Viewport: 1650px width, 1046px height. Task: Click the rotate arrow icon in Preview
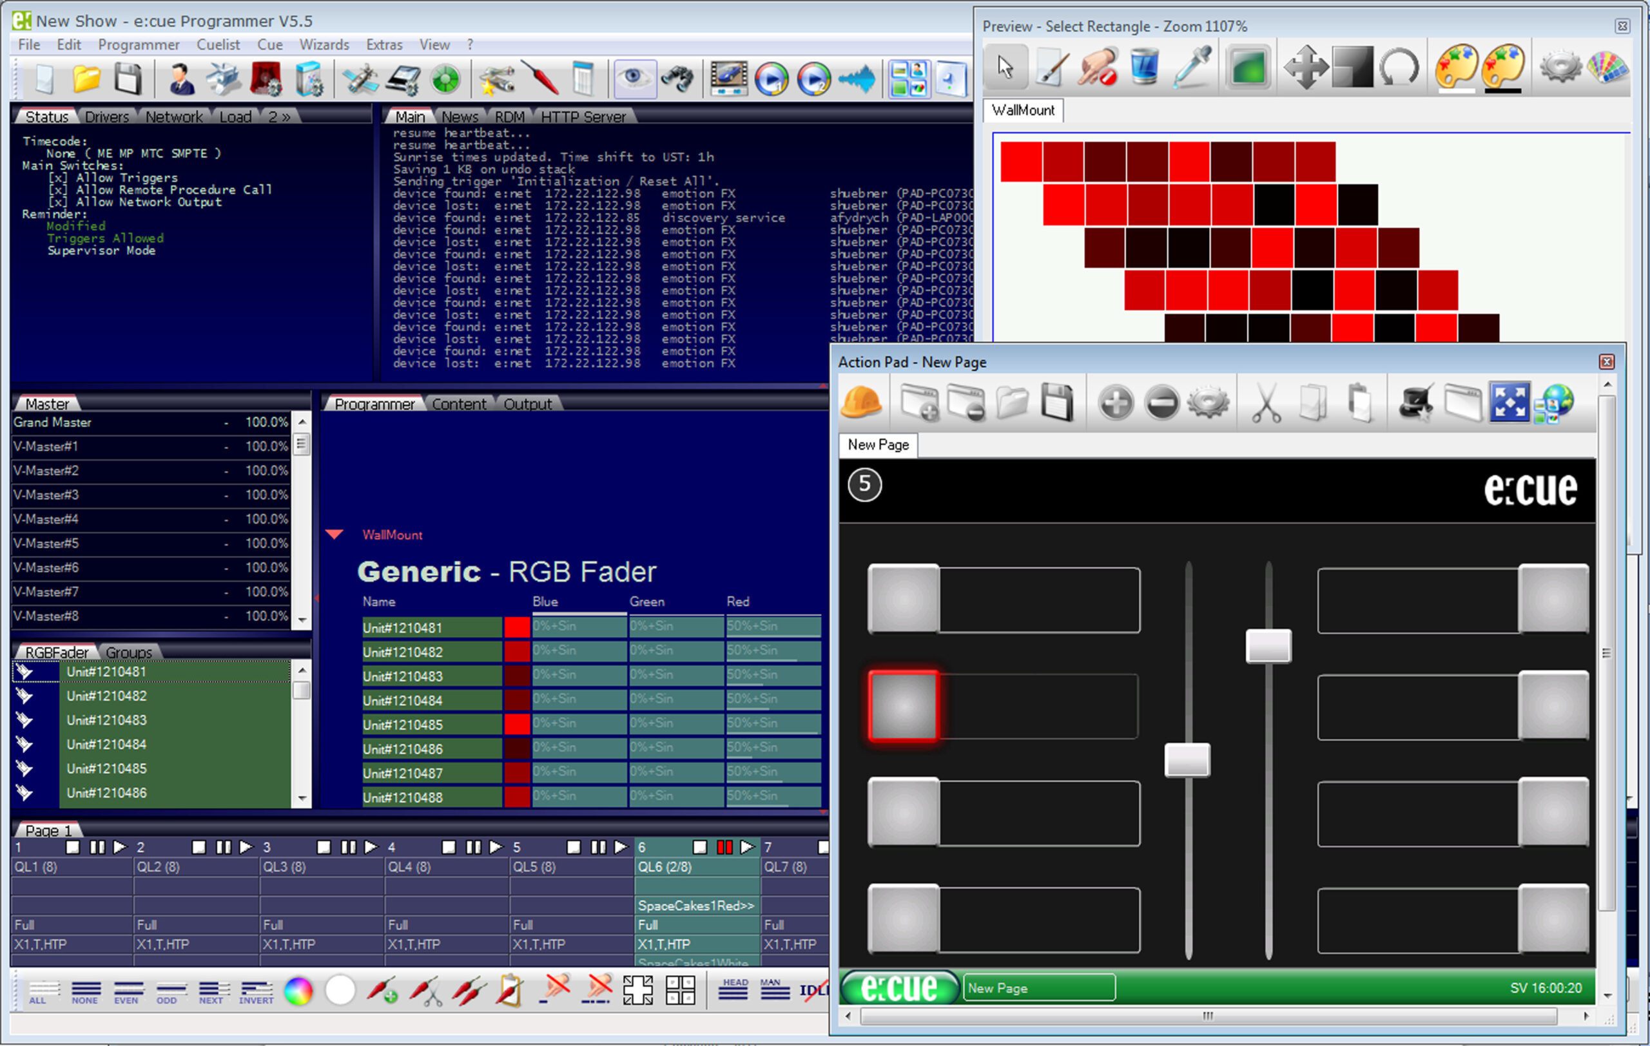tap(1398, 68)
